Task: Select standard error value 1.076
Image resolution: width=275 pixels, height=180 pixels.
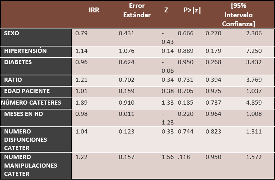Action: [127, 51]
